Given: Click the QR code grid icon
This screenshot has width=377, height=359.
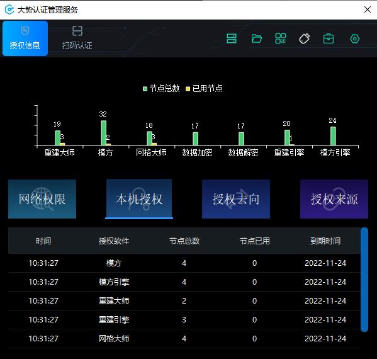Looking at the screenshot, I should pos(281,38).
